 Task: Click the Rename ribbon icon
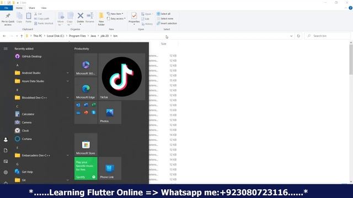pos(90,15)
